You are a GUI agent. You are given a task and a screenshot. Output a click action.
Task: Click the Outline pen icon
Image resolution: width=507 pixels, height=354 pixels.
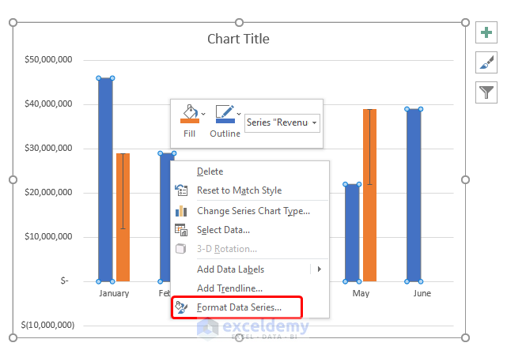tap(225, 115)
